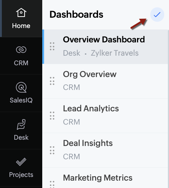The height and width of the screenshot is (188, 169).
Task: Click the Zylker Travels subtitle text
Action: pos(115,53)
